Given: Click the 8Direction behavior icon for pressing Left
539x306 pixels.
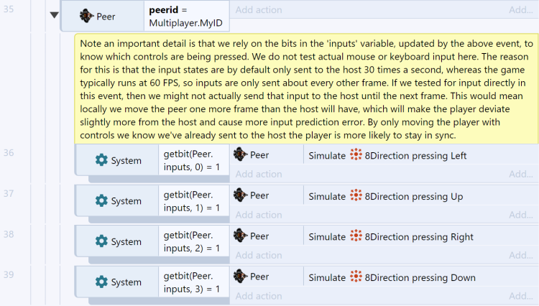Looking at the screenshot, I should (356, 155).
